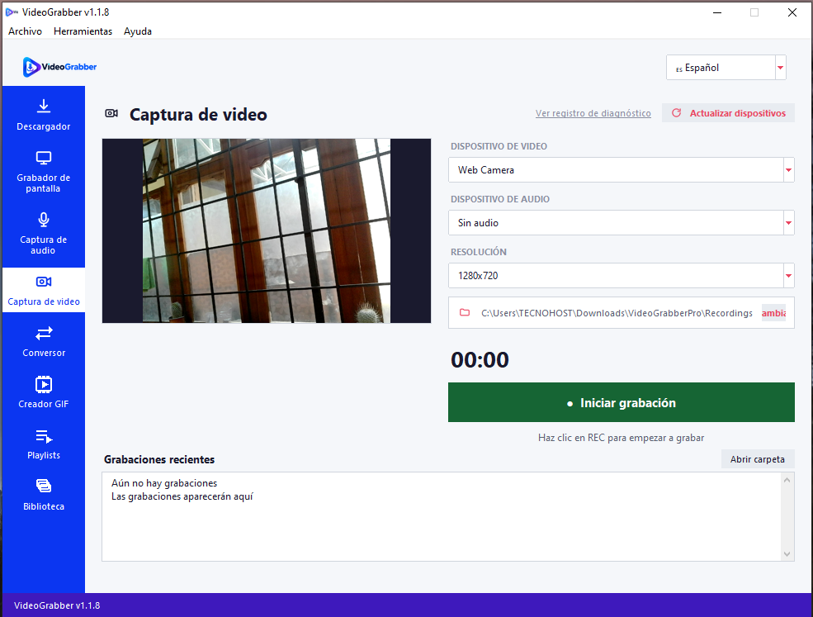Switch to the Conversor tab label
Viewport: 813px width, 617px height.
[44, 353]
